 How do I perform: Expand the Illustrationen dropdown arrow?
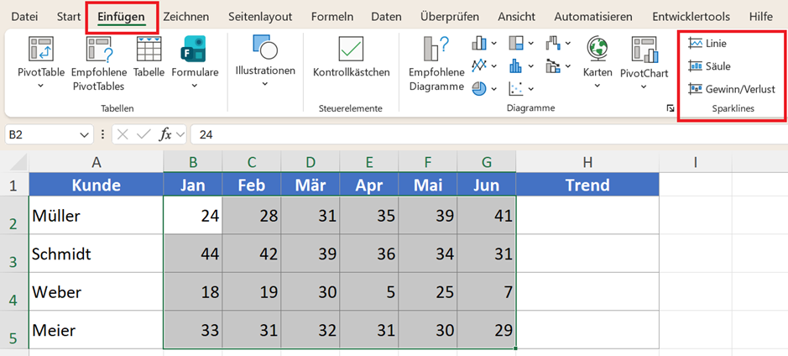tap(265, 83)
